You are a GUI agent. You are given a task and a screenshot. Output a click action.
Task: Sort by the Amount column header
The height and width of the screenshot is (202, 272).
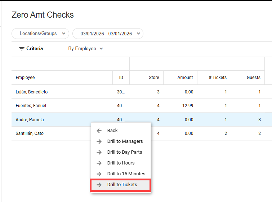coord(185,78)
